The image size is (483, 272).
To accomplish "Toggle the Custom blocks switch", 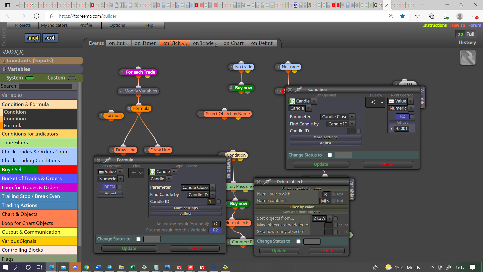I will pos(72,78).
